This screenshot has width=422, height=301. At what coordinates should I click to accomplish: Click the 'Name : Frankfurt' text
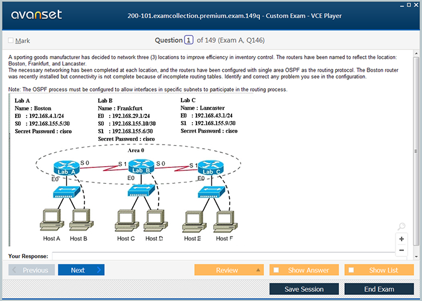point(120,108)
